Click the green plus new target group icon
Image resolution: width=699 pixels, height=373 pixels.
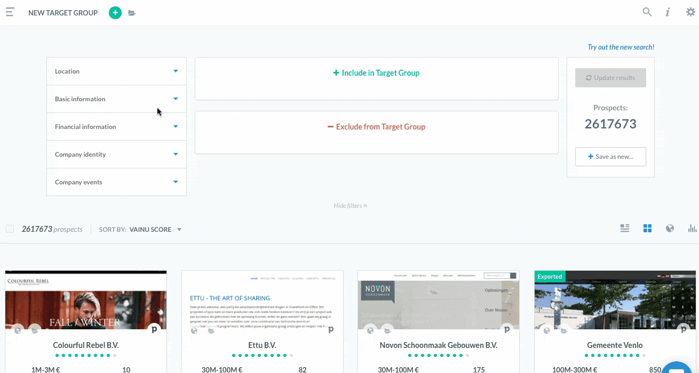pos(115,13)
